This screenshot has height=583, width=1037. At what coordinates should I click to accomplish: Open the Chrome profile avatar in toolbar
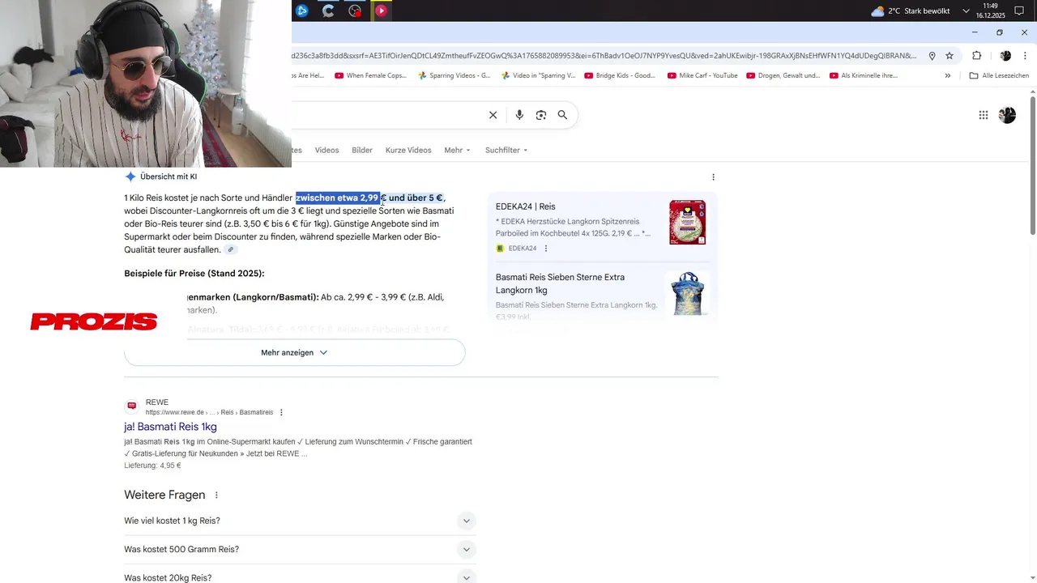click(1005, 56)
